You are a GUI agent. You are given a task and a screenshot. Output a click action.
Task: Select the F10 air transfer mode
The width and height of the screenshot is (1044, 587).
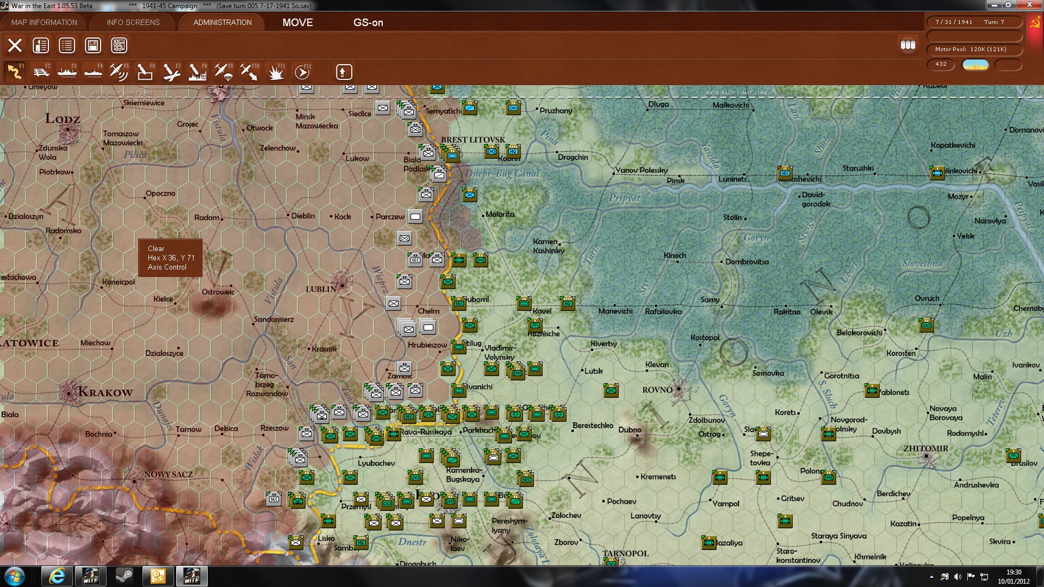(x=250, y=72)
